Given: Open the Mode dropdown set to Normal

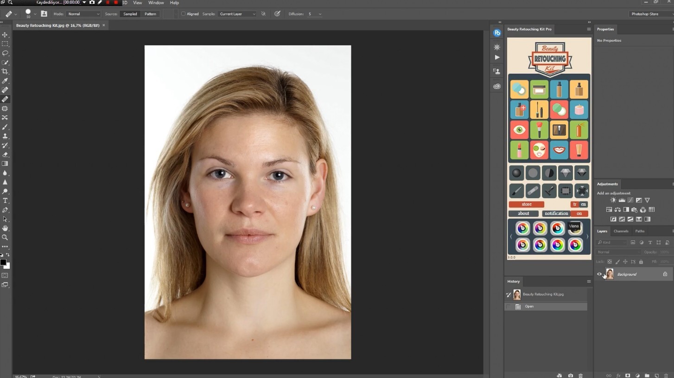Looking at the screenshot, I should pyautogui.click(x=83, y=14).
